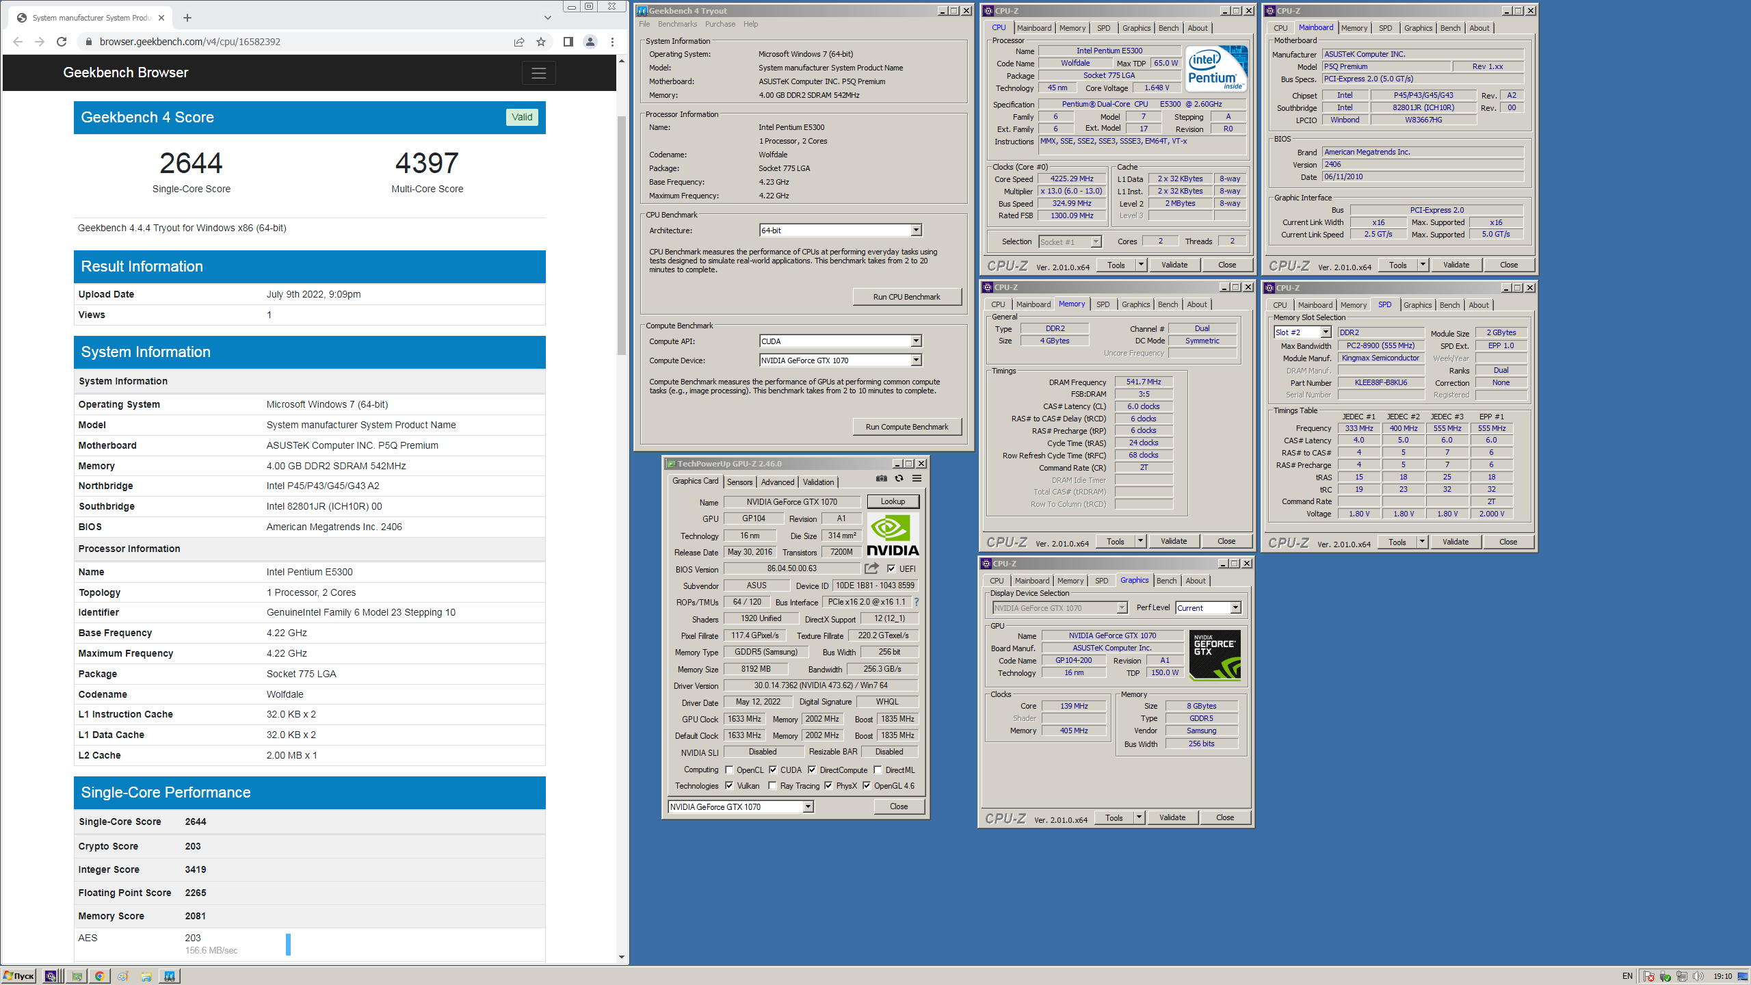Open the Display Device Selection dropdown in CPU-Z
The height and width of the screenshot is (985, 1751).
[1059, 607]
